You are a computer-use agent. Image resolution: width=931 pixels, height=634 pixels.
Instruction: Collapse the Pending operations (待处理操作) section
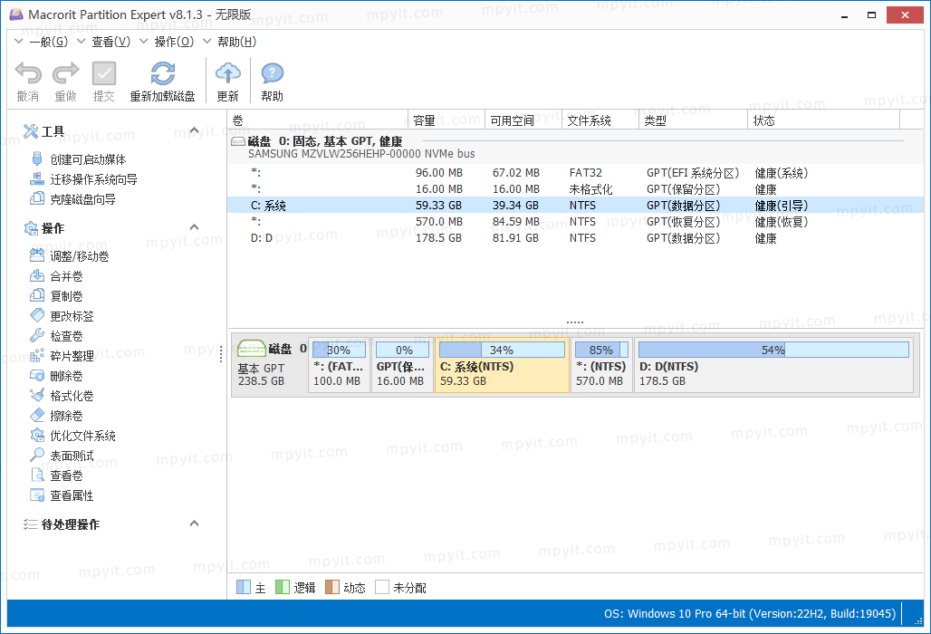coord(194,524)
